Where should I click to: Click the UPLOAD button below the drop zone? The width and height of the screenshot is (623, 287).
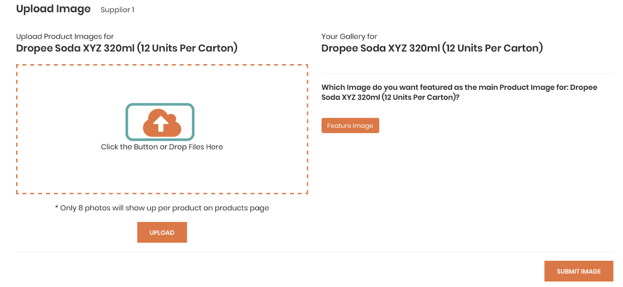point(162,232)
